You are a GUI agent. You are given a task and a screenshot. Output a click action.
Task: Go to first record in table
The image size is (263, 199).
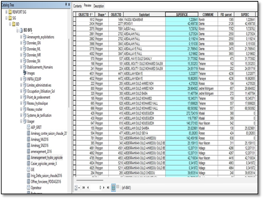coord(84,188)
